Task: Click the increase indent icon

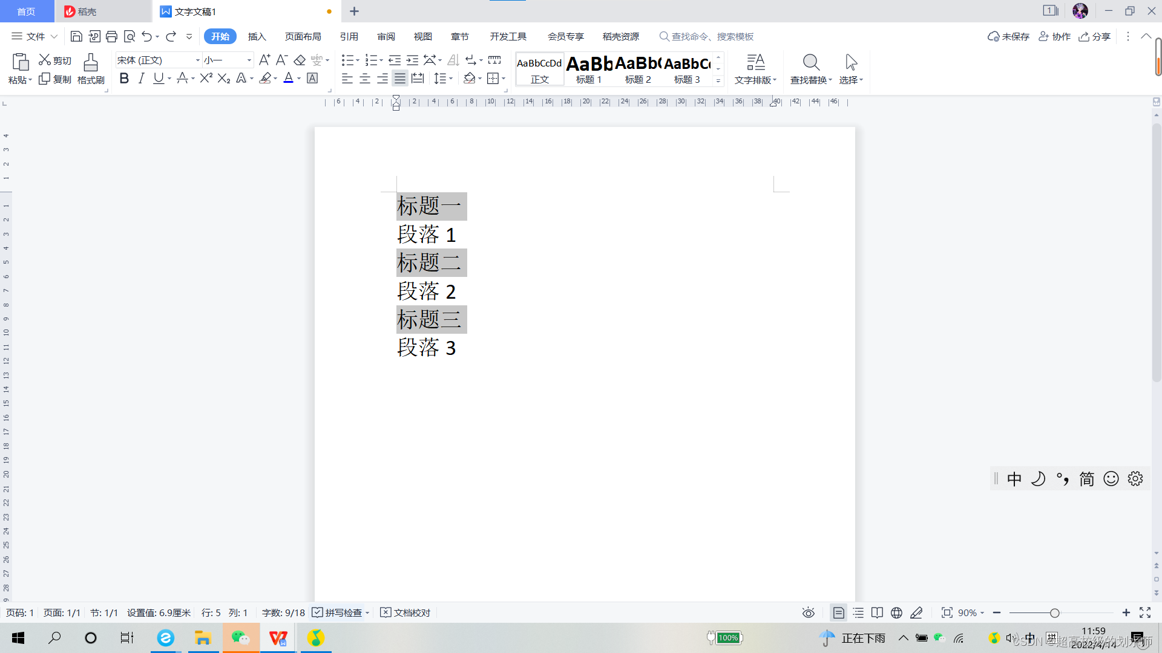Action: [x=412, y=60]
